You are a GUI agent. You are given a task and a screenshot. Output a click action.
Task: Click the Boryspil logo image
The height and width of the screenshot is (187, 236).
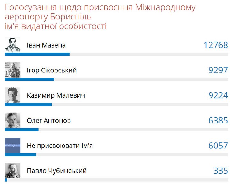pos(13,146)
